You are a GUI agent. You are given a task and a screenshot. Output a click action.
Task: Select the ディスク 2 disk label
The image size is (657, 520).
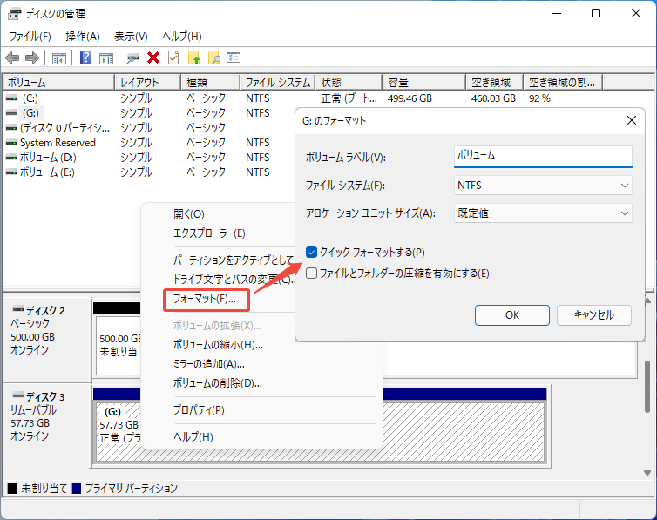[47, 339]
